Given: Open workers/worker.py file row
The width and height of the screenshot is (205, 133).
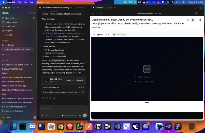Looking at the screenshot, I should point(64,87).
